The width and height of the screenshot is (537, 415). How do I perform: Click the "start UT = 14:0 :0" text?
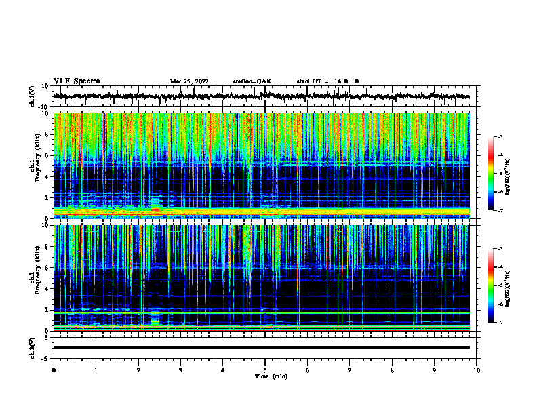[327, 81]
